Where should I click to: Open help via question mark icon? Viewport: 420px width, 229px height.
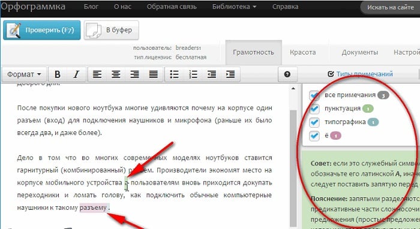tap(287, 74)
